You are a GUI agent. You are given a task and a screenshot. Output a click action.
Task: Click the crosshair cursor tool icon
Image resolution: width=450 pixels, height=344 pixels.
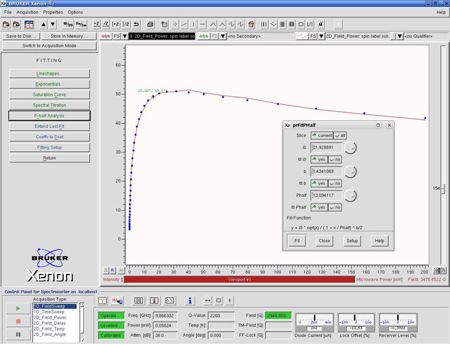click(x=175, y=25)
